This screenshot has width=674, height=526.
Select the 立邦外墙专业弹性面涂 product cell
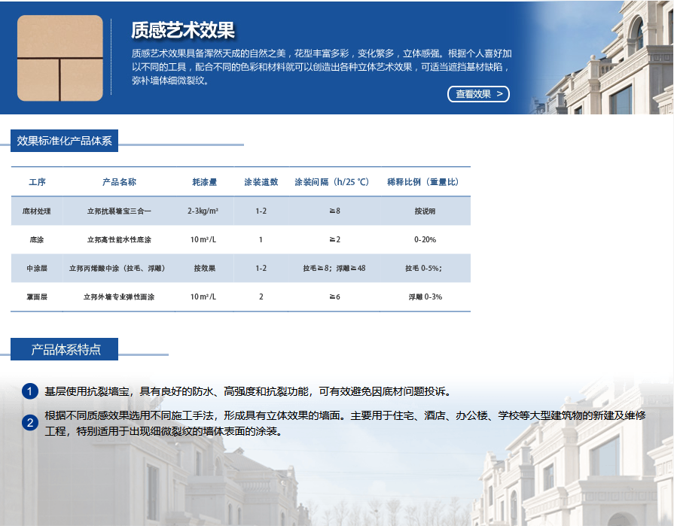point(119,297)
